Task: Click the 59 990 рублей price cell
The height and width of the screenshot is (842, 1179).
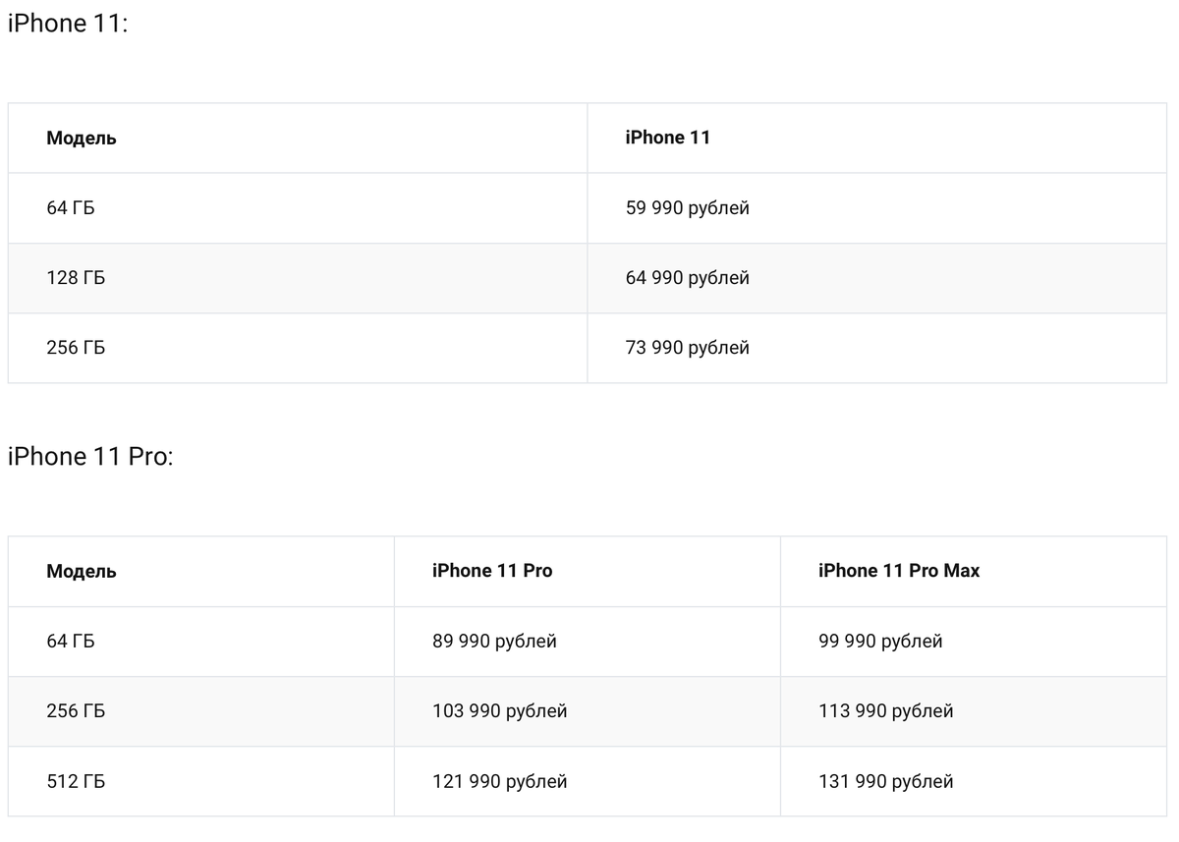Action: click(x=687, y=208)
